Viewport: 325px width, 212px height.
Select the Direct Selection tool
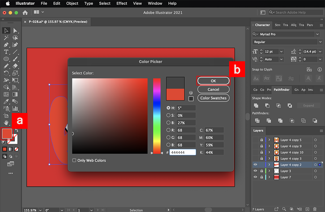click(15, 31)
